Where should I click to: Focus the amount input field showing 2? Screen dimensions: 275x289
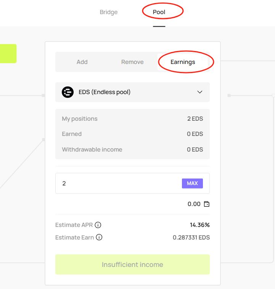click(x=118, y=184)
